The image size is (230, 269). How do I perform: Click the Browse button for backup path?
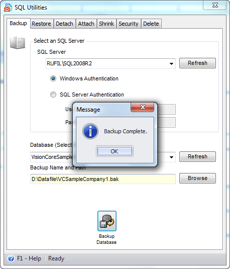pos(197,178)
